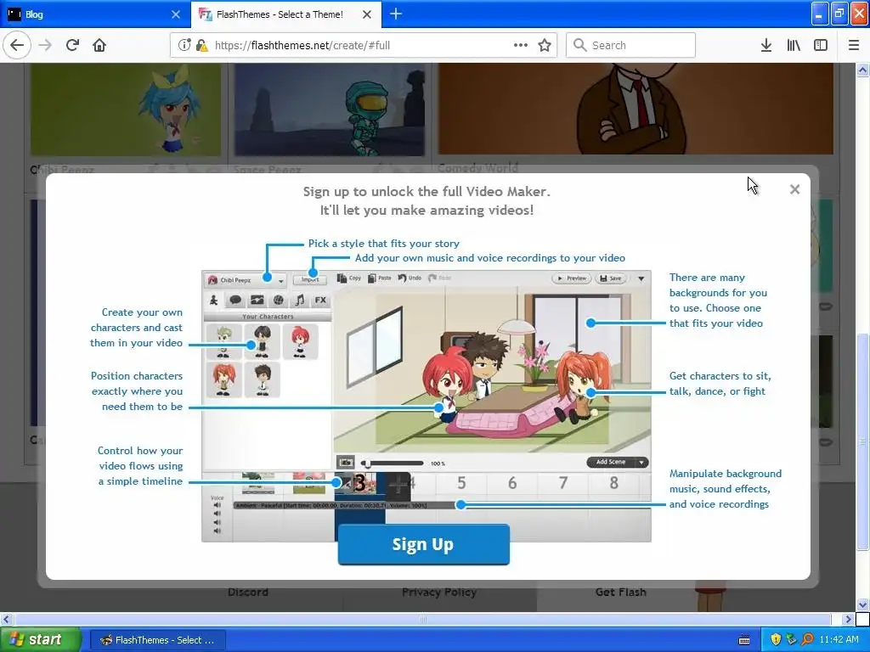Click Undo in the illustrated toolbar
Screen dimensions: 870x652
[x=410, y=278]
